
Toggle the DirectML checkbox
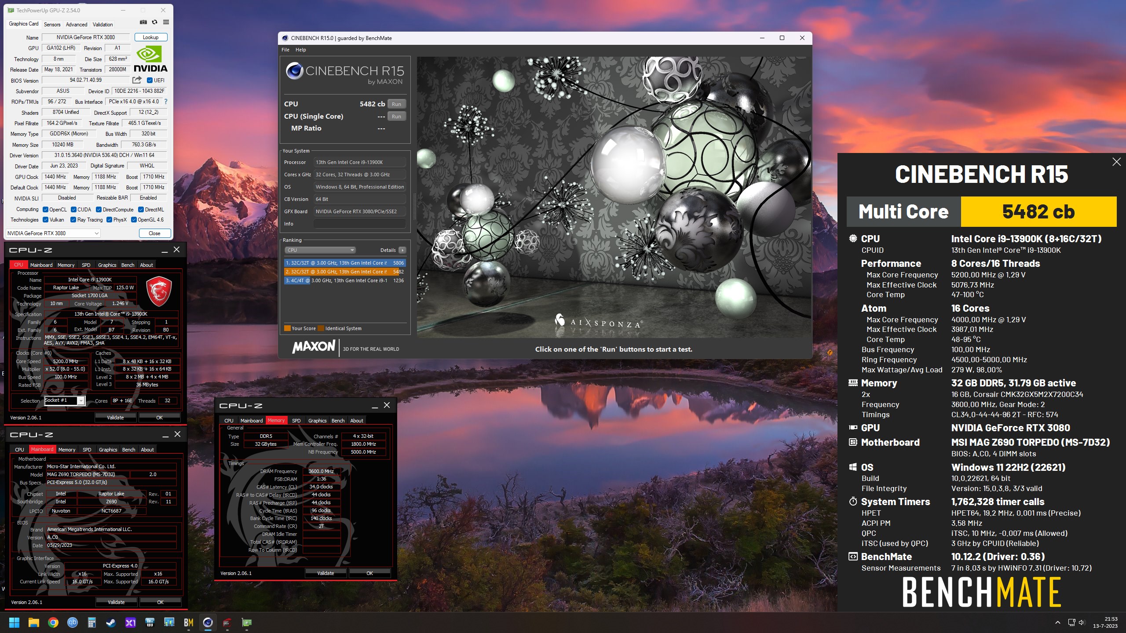141,209
